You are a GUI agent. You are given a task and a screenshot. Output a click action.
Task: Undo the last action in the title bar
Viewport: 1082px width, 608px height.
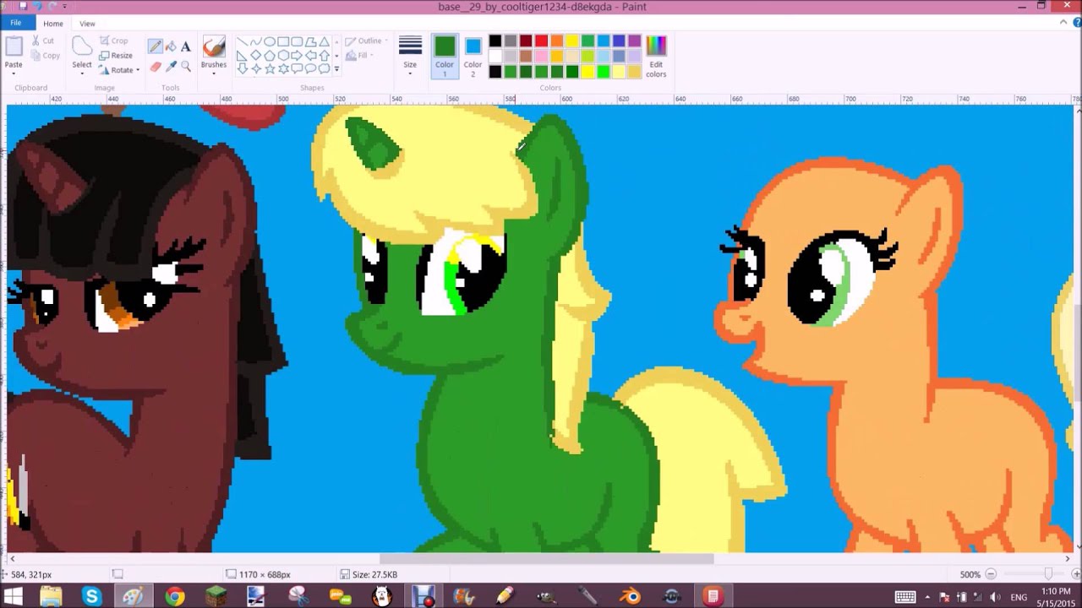[x=37, y=7]
